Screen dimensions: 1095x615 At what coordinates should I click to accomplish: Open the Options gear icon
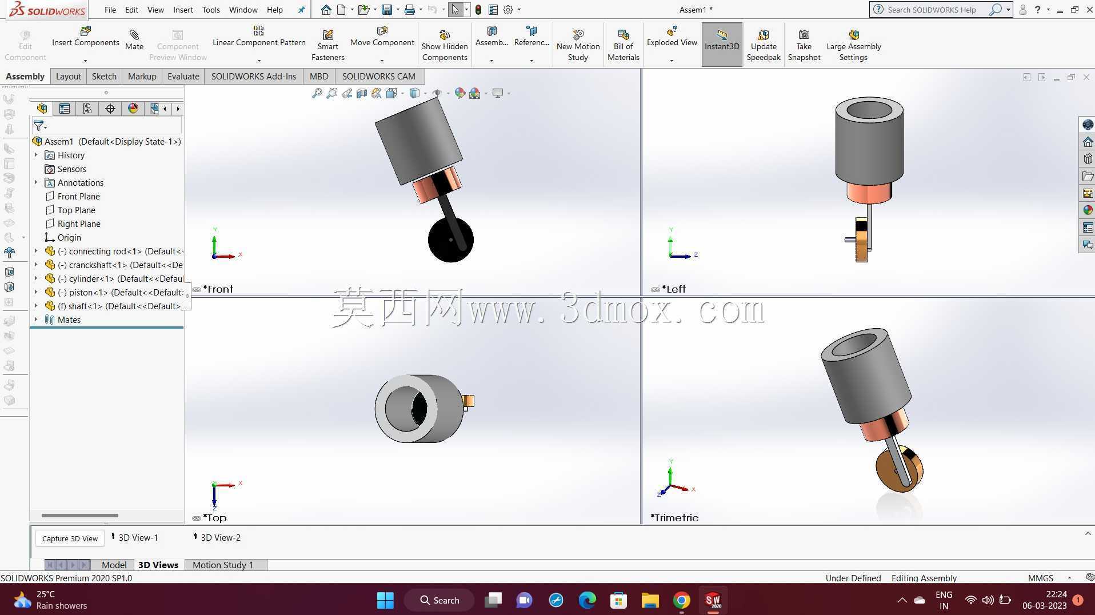pos(507,10)
